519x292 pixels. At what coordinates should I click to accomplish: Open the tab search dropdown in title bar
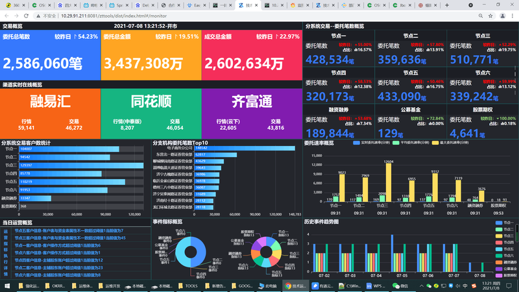coord(471,5)
